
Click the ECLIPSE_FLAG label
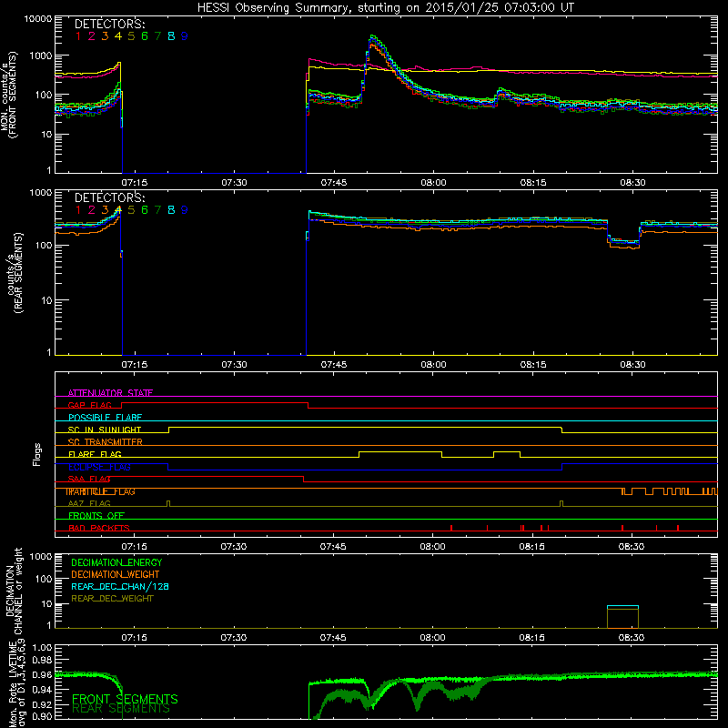coord(99,467)
